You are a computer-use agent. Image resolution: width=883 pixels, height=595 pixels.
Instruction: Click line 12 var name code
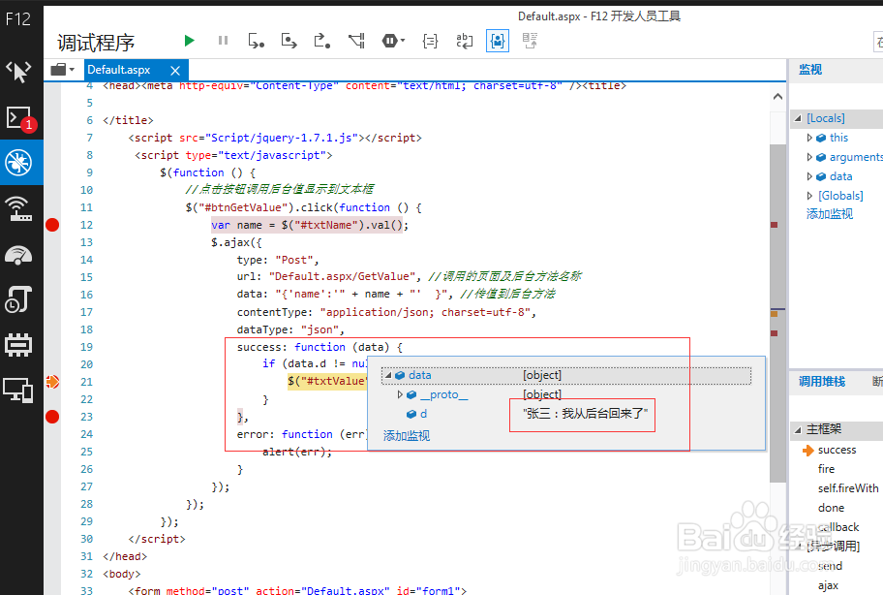point(309,226)
